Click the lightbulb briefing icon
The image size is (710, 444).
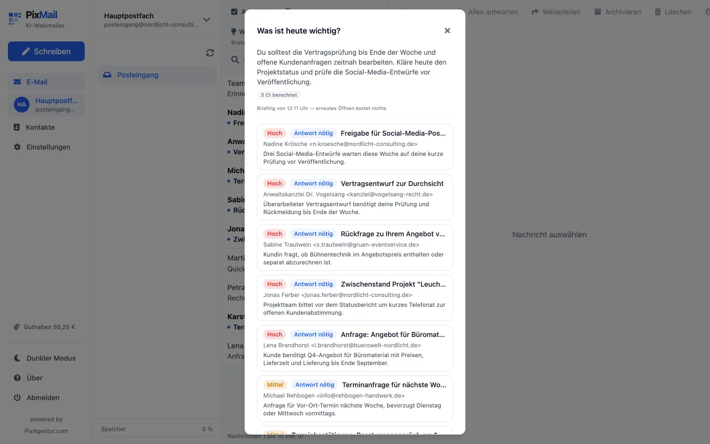coord(234,32)
